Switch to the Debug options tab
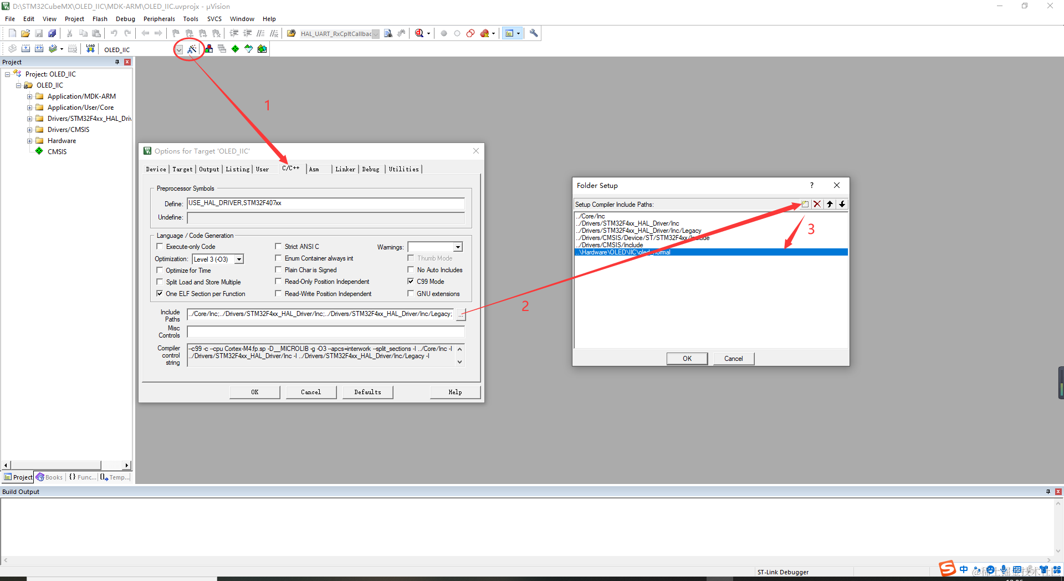Viewport: 1064px width, 581px height. (371, 169)
